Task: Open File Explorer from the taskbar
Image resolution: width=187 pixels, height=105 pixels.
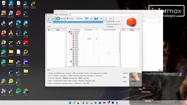Action: click(x=91, y=103)
